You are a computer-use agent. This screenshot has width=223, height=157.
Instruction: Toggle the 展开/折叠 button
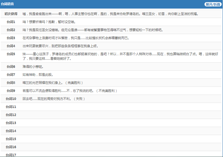pos(213,4)
